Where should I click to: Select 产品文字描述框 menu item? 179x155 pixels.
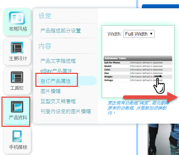pyautogui.click(x=58, y=61)
